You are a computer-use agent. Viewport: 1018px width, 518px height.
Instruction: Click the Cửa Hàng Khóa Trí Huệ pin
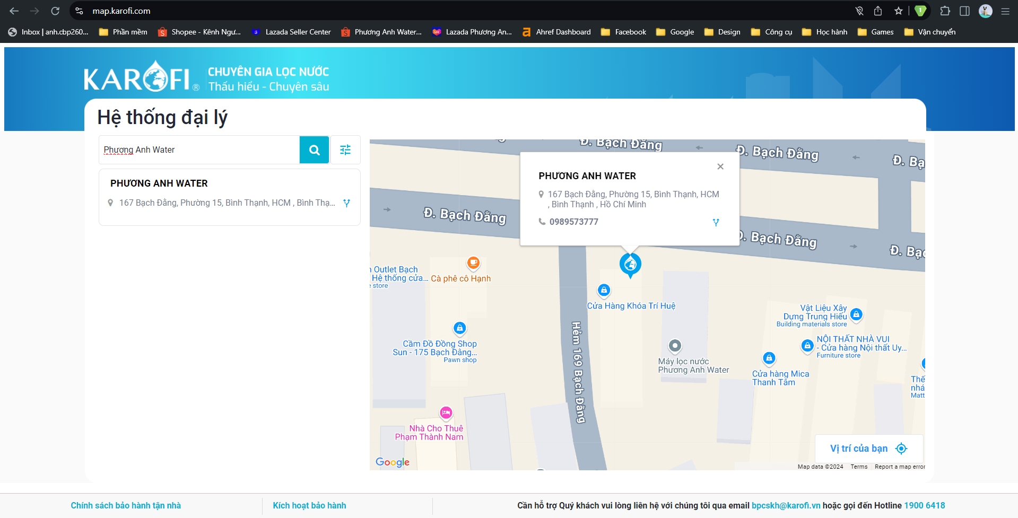pos(604,291)
